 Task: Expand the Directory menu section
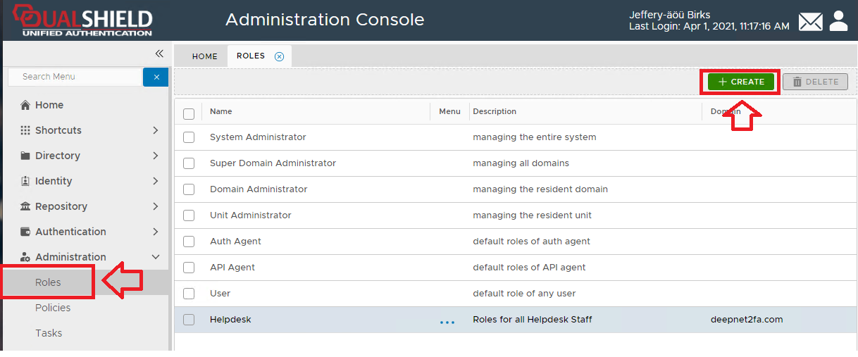(156, 156)
